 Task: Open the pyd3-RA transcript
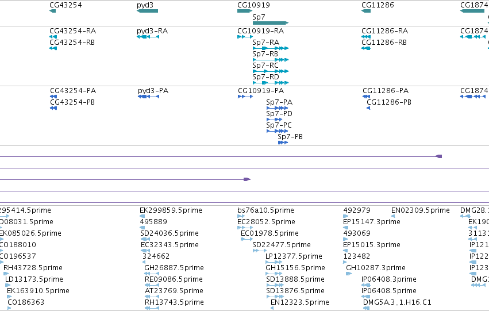click(152, 31)
